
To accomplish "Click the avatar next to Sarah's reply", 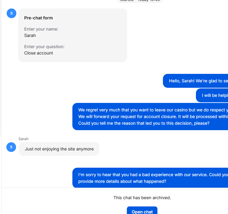I will point(11,147).
